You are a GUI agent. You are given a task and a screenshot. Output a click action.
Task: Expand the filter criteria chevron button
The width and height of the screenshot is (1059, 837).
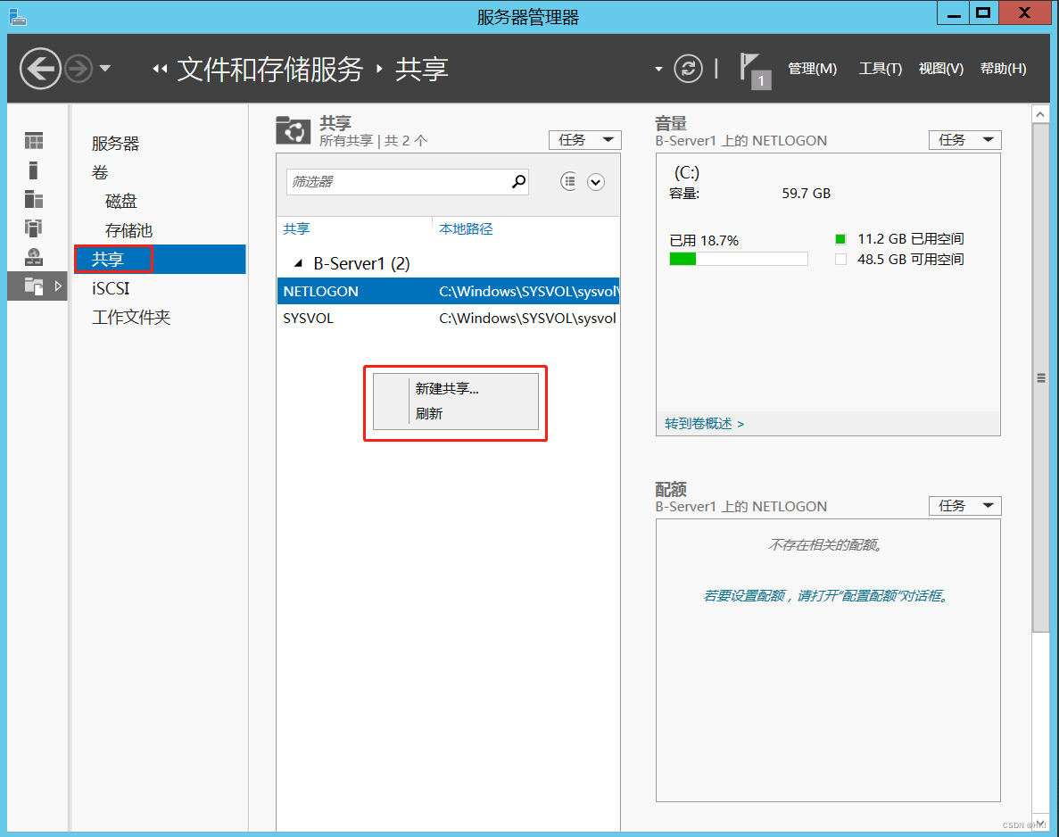coord(596,182)
